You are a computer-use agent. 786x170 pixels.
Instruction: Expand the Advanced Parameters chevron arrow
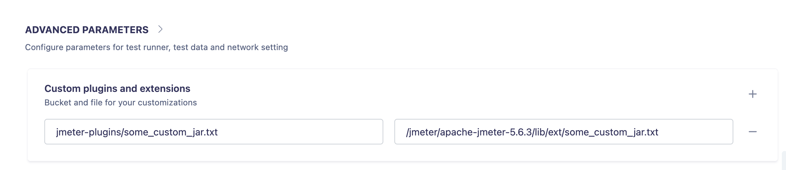tap(160, 29)
